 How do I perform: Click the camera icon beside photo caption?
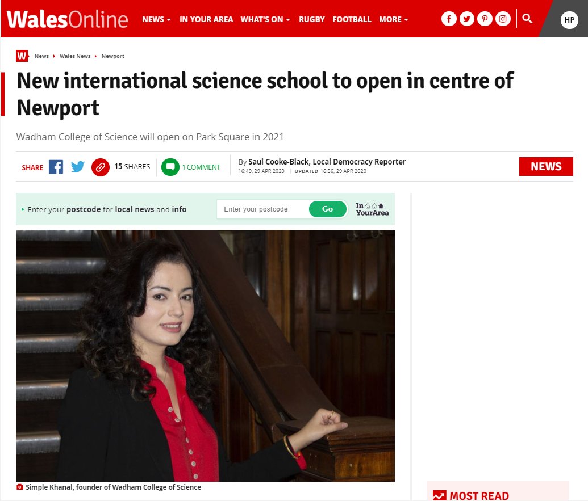(20, 487)
